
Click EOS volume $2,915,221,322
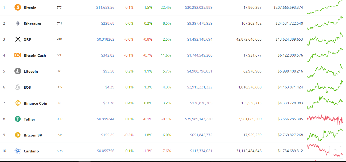pos(200,87)
